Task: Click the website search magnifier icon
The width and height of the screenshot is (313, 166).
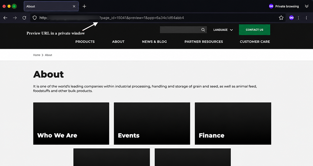Action: pyautogui.click(x=203, y=30)
